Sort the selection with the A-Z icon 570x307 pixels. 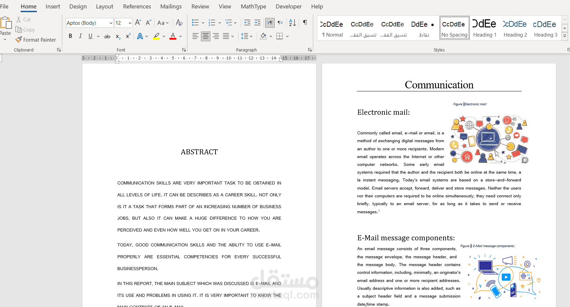(293, 23)
